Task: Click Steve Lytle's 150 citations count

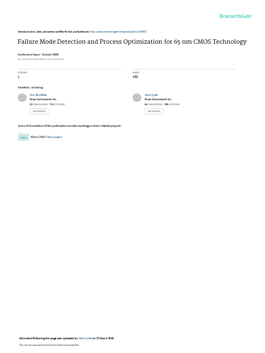Action: [172, 104]
